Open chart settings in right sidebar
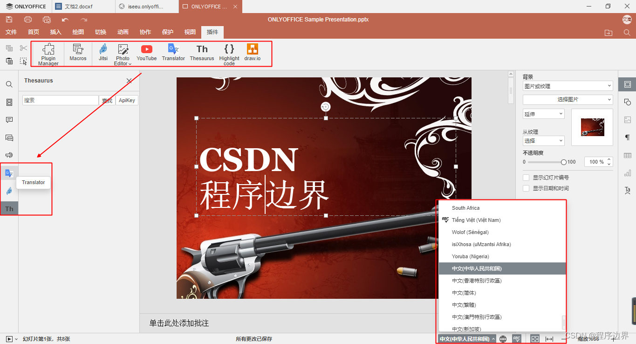This screenshot has width=636, height=344. click(x=627, y=173)
